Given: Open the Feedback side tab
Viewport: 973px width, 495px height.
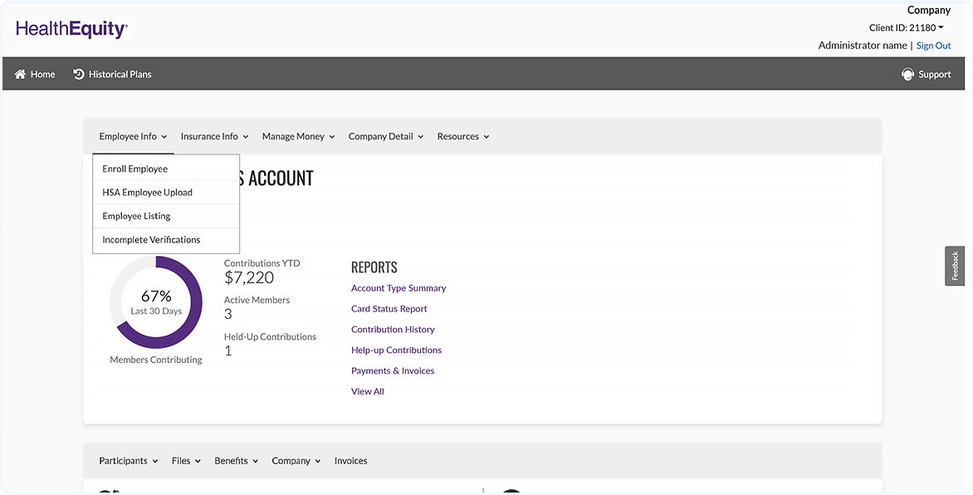Looking at the screenshot, I should (955, 266).
